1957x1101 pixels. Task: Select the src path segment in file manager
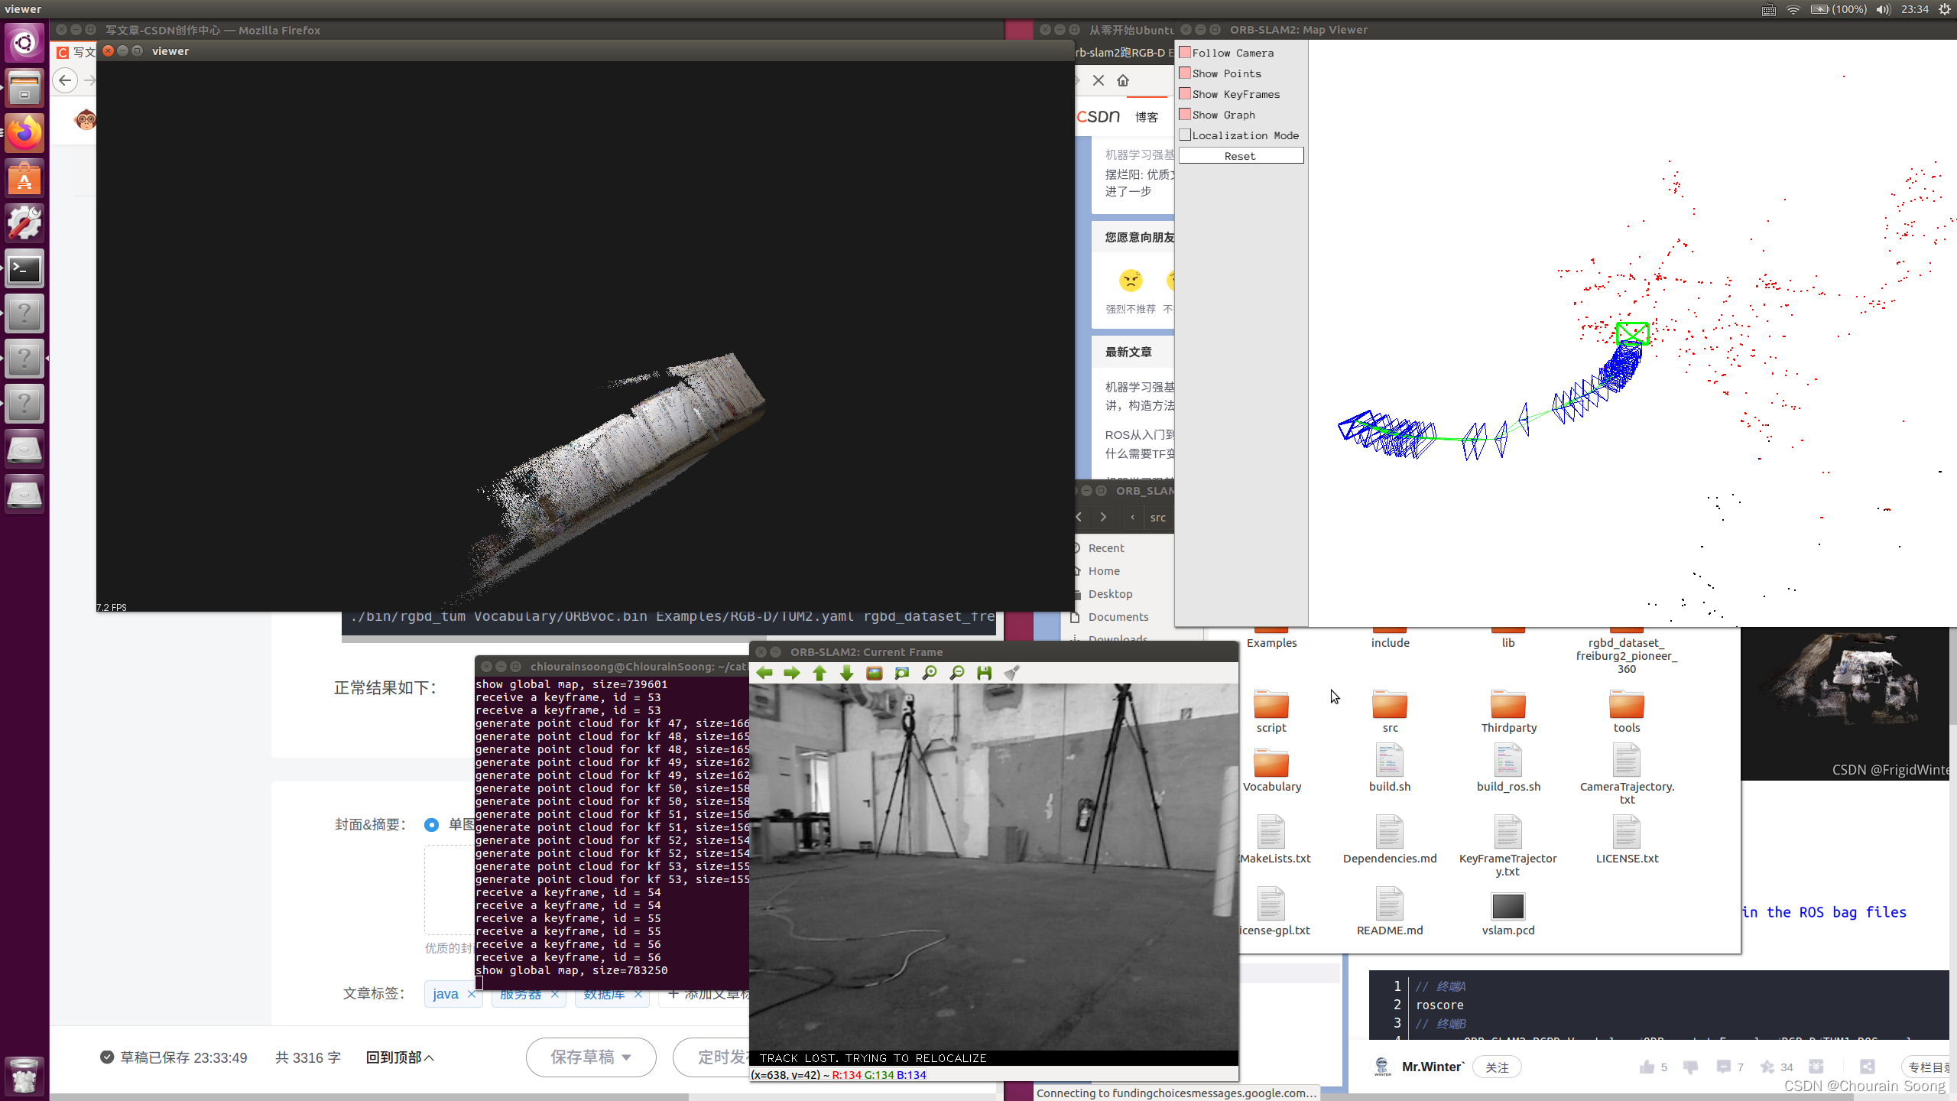[x=1158, y=518]
